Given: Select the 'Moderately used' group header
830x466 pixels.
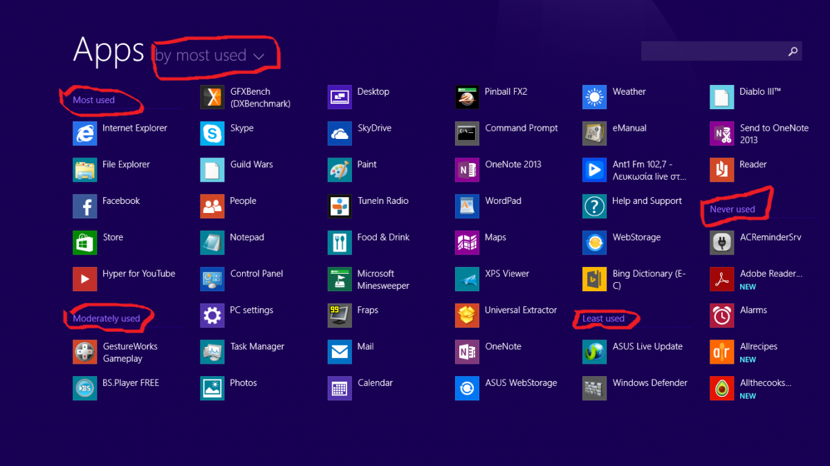Looking at the screenshot, I should click(107, 319).
